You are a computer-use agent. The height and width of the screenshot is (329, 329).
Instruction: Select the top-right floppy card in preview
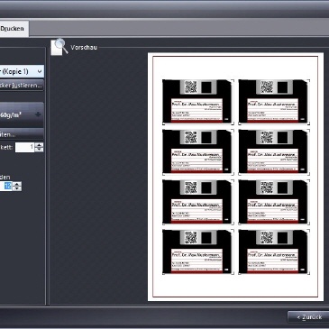(274, 102)
